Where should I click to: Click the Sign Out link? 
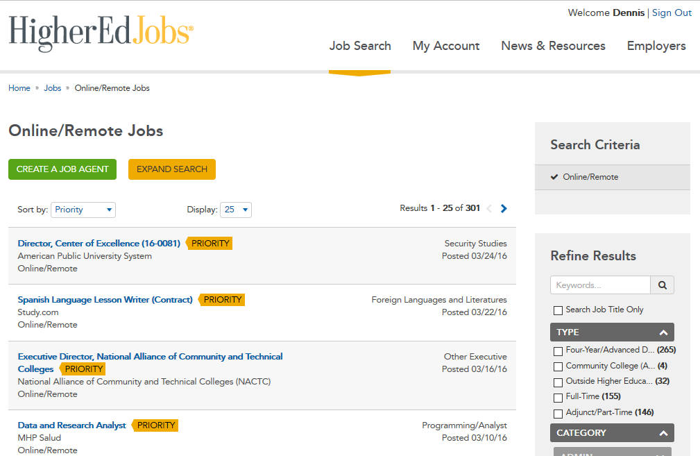click(x=672, y=12)
